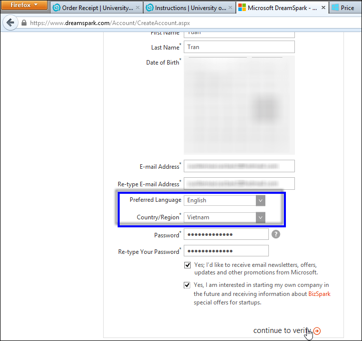Close the Microsoft DreamSpark tab

pos(323,8)
